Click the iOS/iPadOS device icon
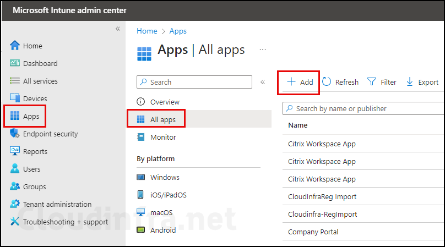 [140, 195]
